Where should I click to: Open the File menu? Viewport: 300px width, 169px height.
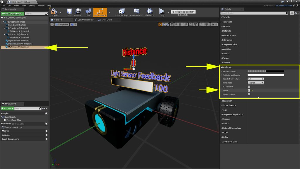coord(3,6)
